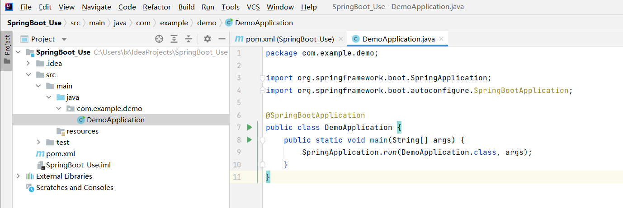Open Project panel gear options

point(207,39)
